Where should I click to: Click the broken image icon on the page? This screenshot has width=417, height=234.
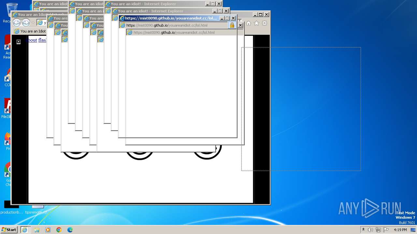click(19, 42)
